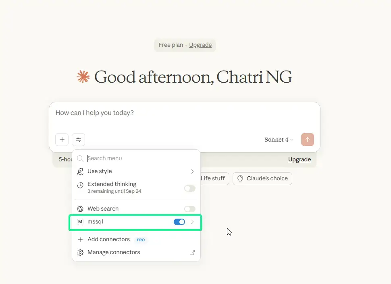391x284 pixels.
Task: Click the send arrow button
Action: pyautogui.click(x=308, y=140)
